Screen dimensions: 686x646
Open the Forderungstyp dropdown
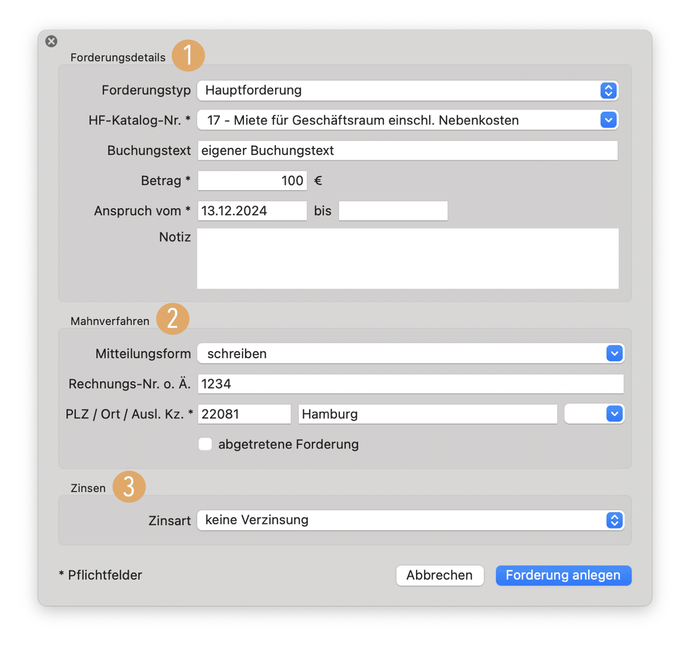[408, 90]
